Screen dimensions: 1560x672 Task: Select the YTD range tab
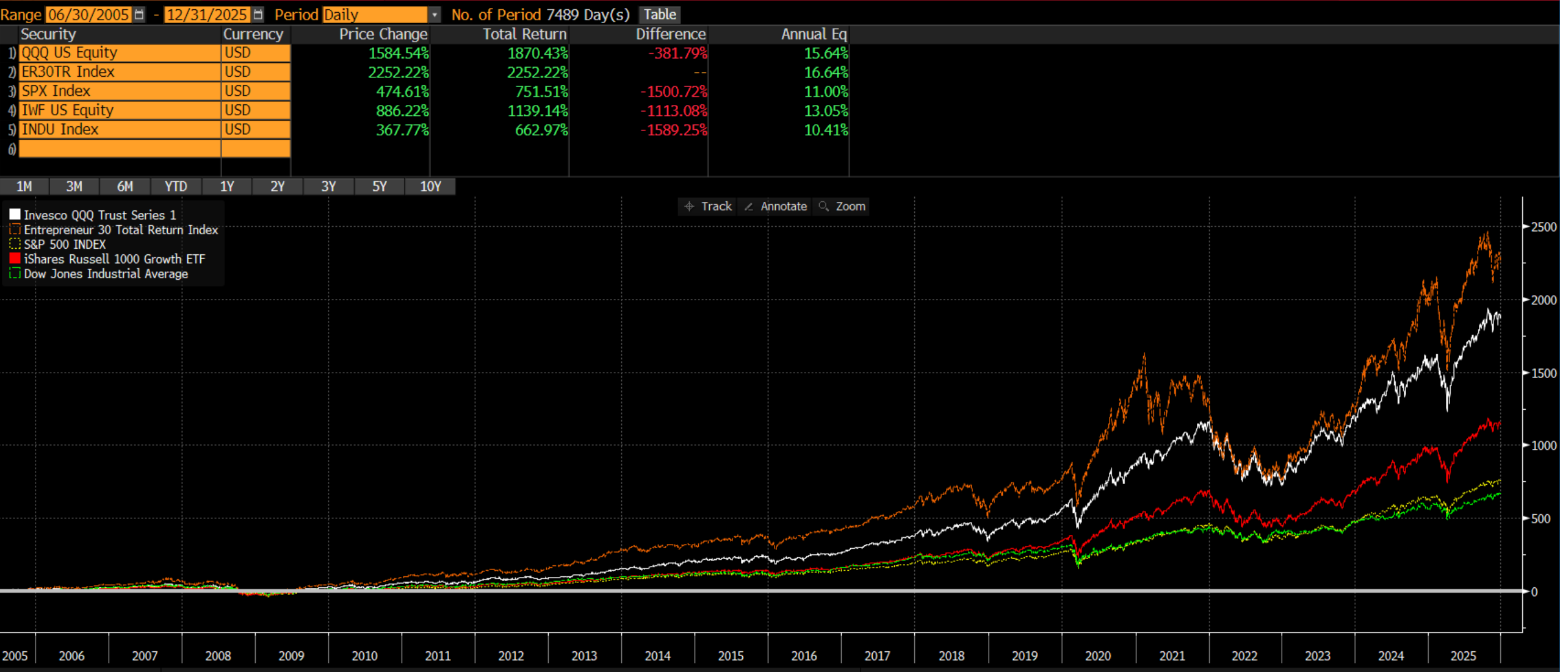[x=176, y=187]
